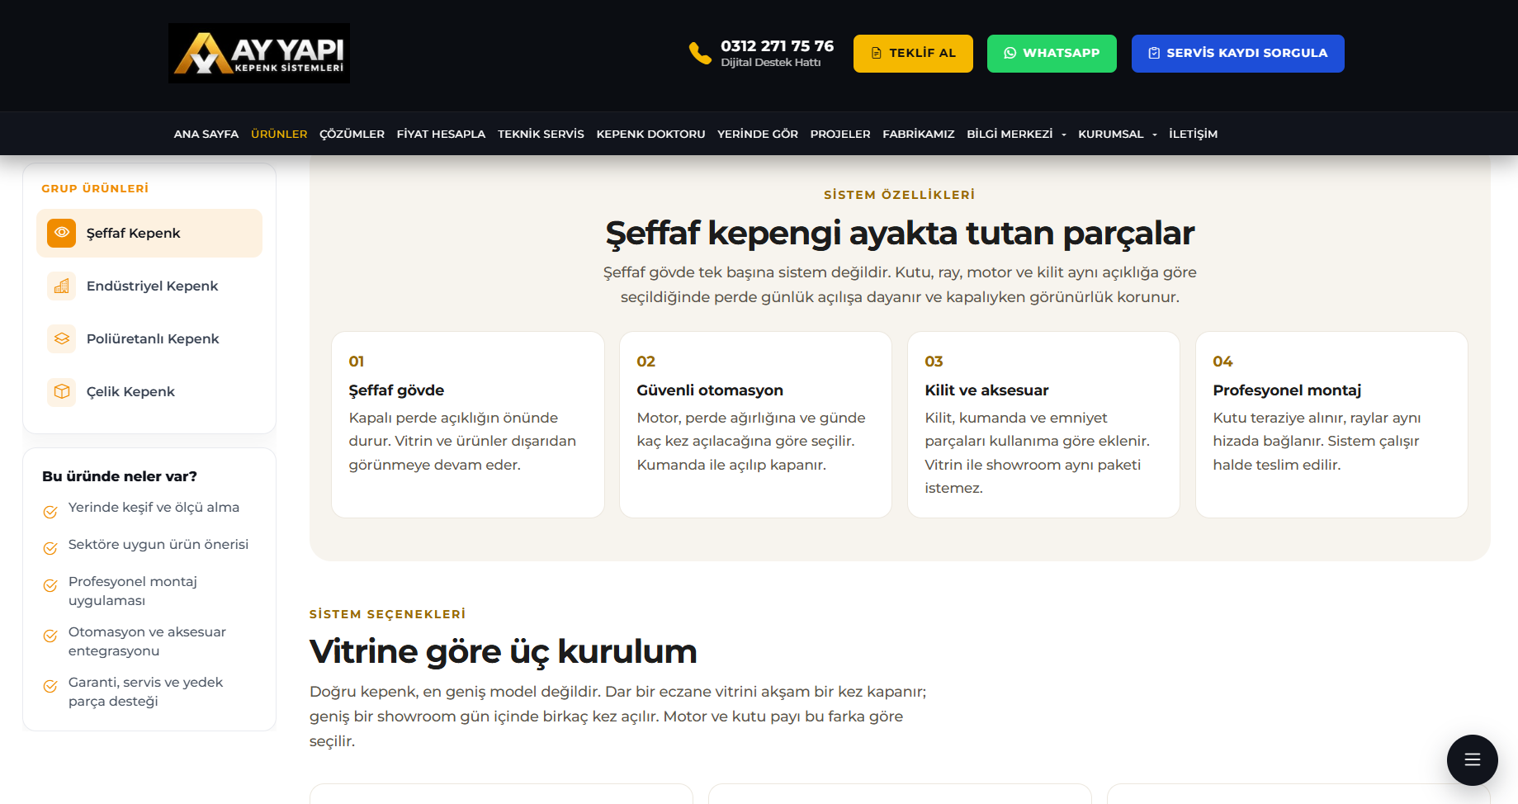Image resolution: width=1518 pixels, height=804 pixels.
Task: Click the 'Vitrine göre üç kurulum' heading
Action: 504,651
